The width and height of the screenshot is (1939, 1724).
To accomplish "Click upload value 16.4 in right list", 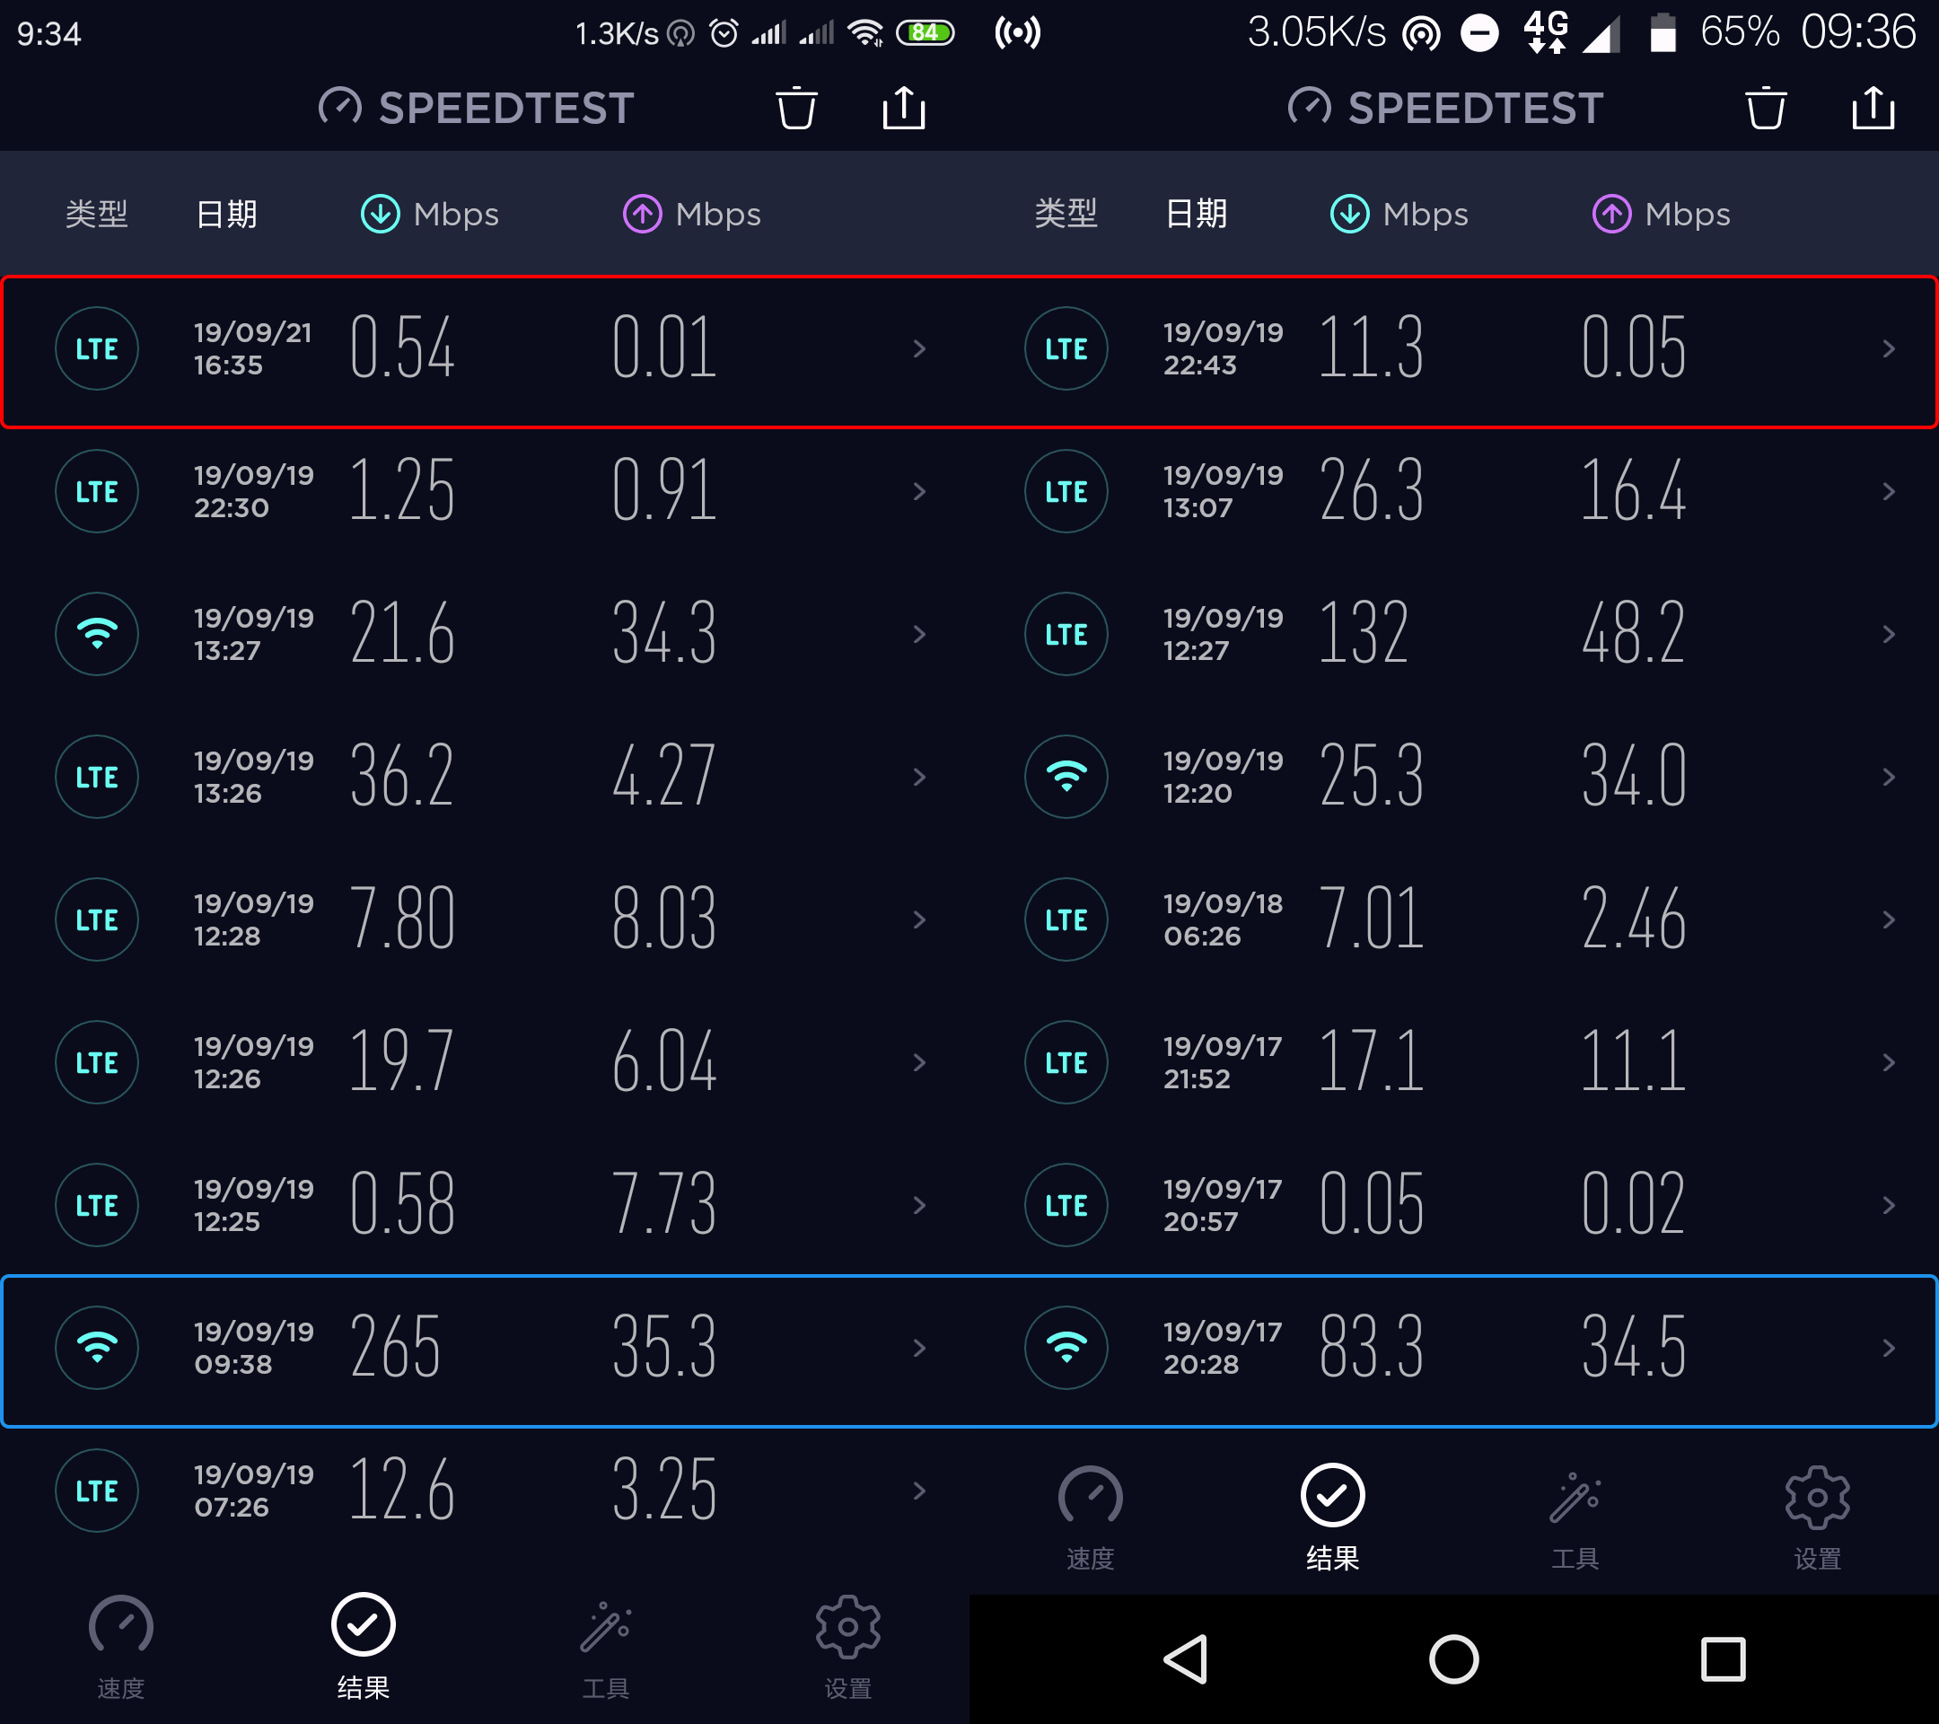I will [1634, 489].
